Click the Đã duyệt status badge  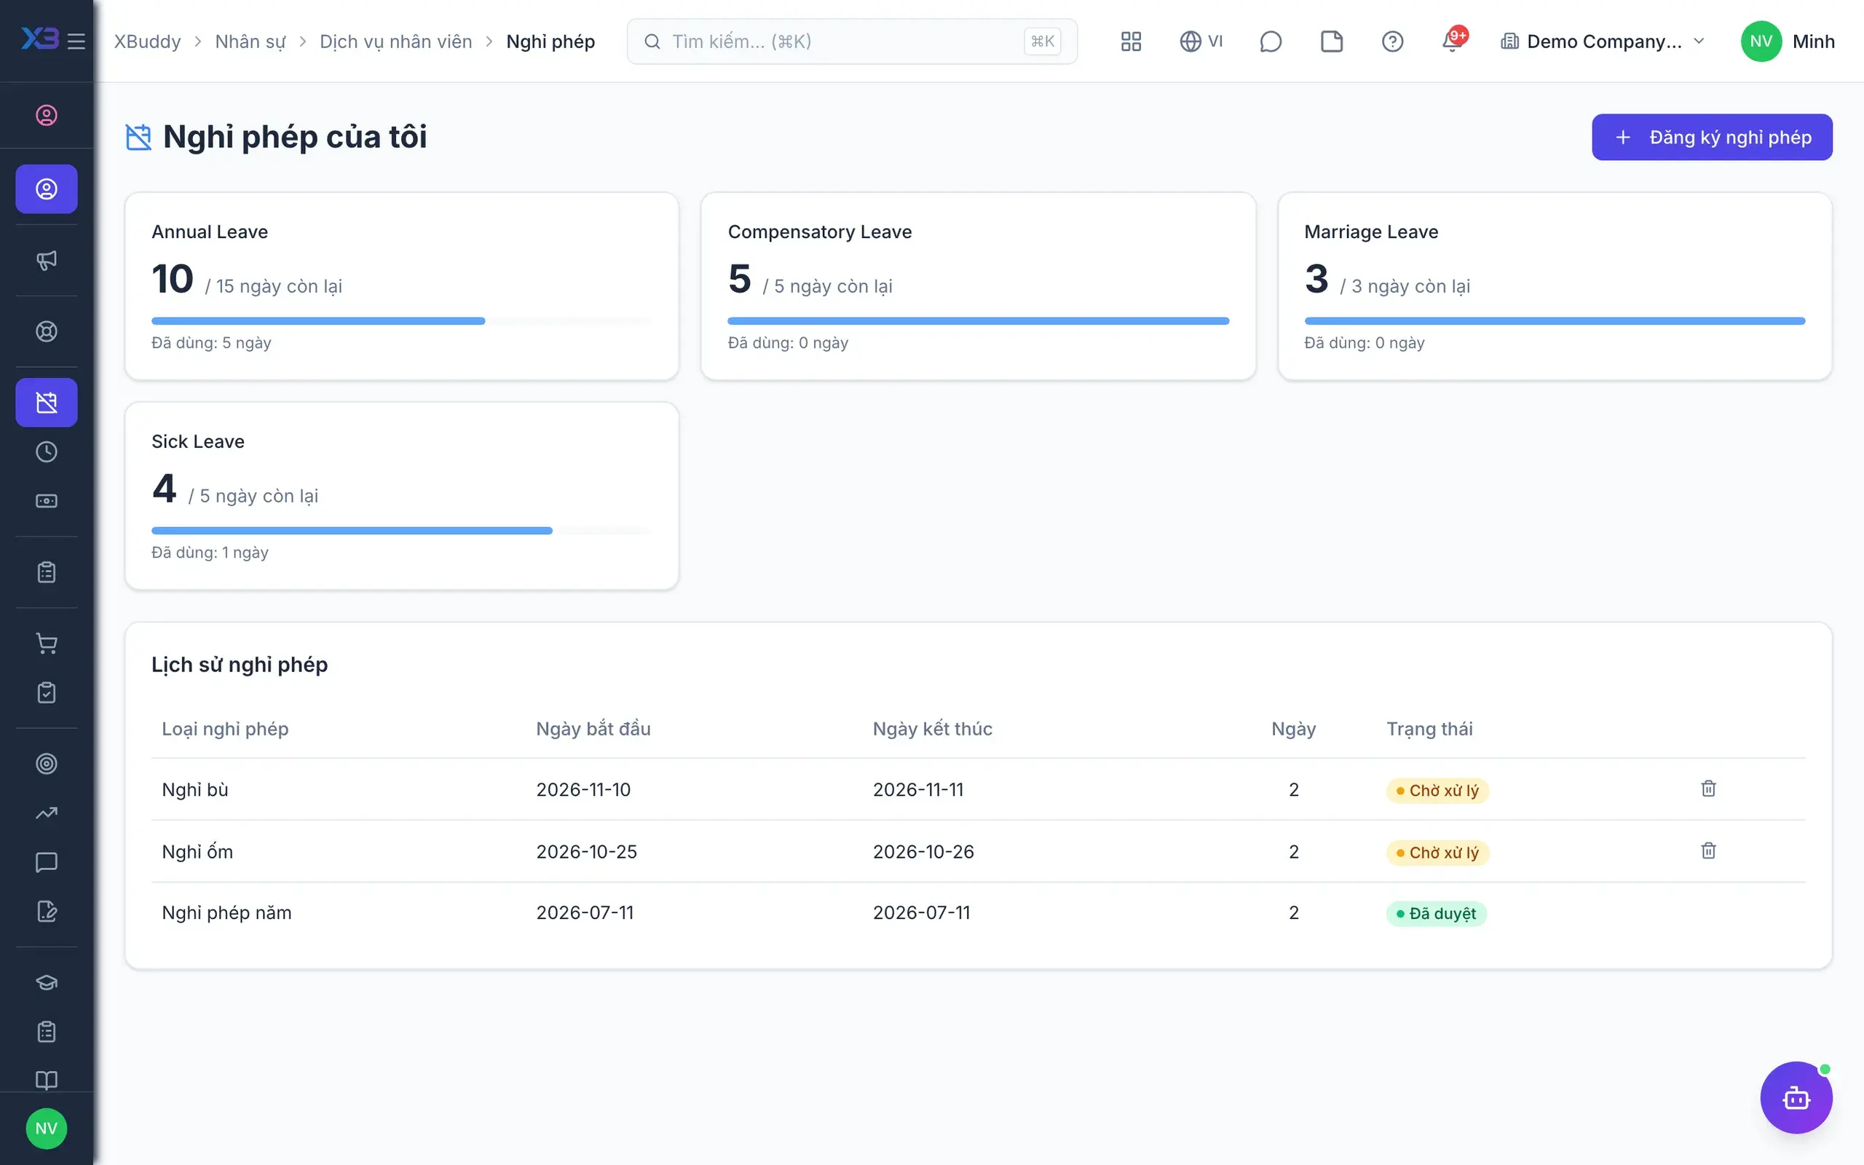1436,913
